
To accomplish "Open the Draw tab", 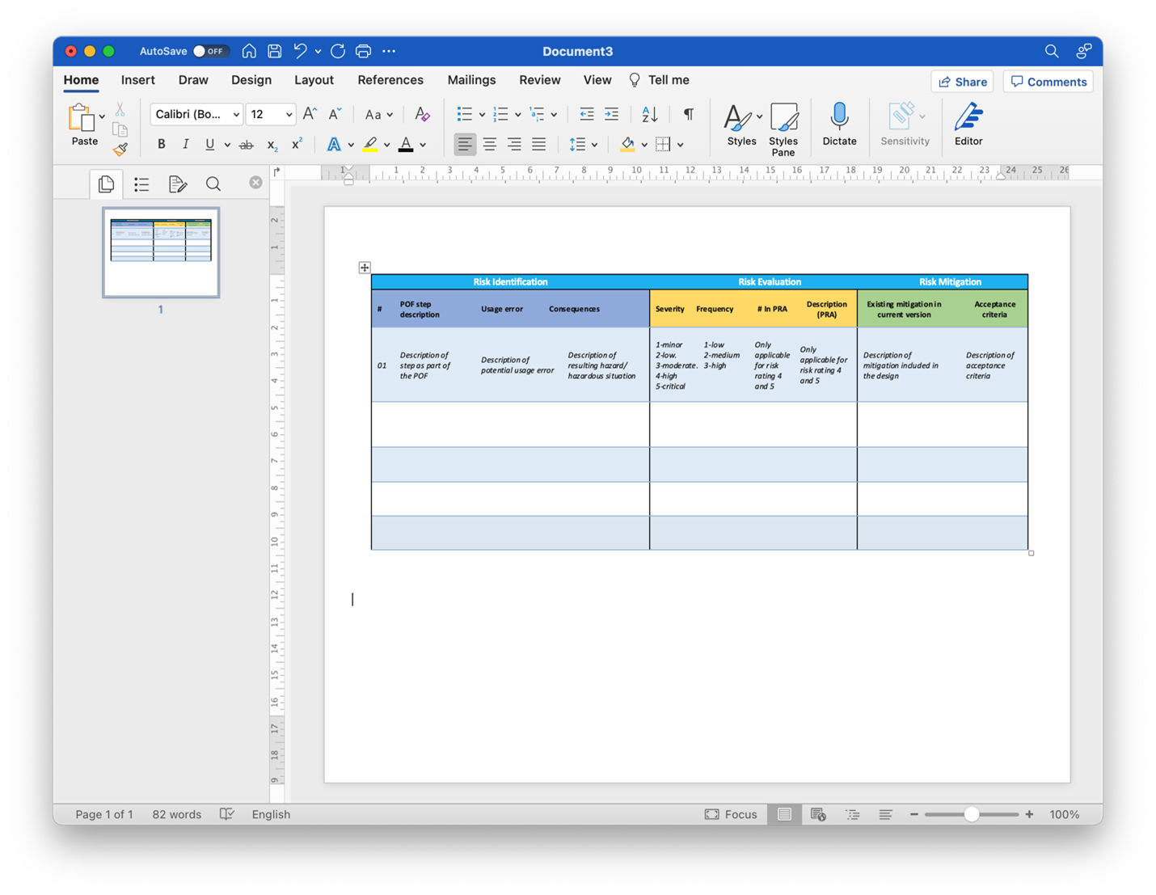I will coord(193,80).
